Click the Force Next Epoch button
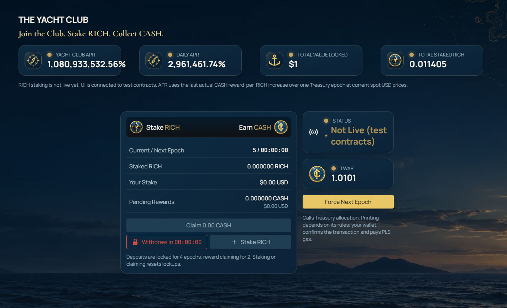 (x=348, y=202)
